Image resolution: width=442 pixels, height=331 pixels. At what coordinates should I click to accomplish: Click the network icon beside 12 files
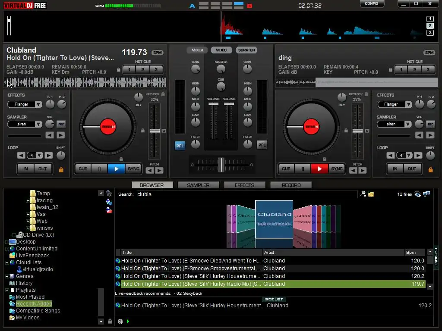pyautogui.click(x=418, y=194)
